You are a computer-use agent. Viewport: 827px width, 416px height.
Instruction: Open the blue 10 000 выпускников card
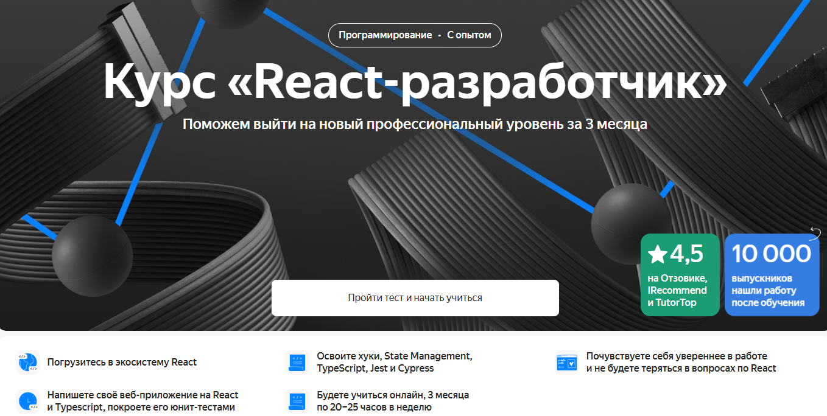pos(772,275)
